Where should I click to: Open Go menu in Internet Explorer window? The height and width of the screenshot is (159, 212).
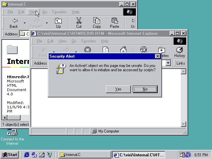click(x=74, y=41)
